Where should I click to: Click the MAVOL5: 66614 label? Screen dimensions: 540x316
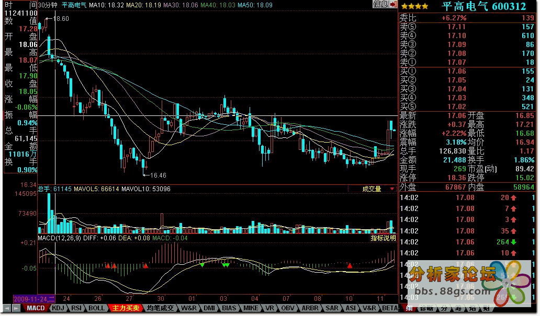tap(96, 189)
